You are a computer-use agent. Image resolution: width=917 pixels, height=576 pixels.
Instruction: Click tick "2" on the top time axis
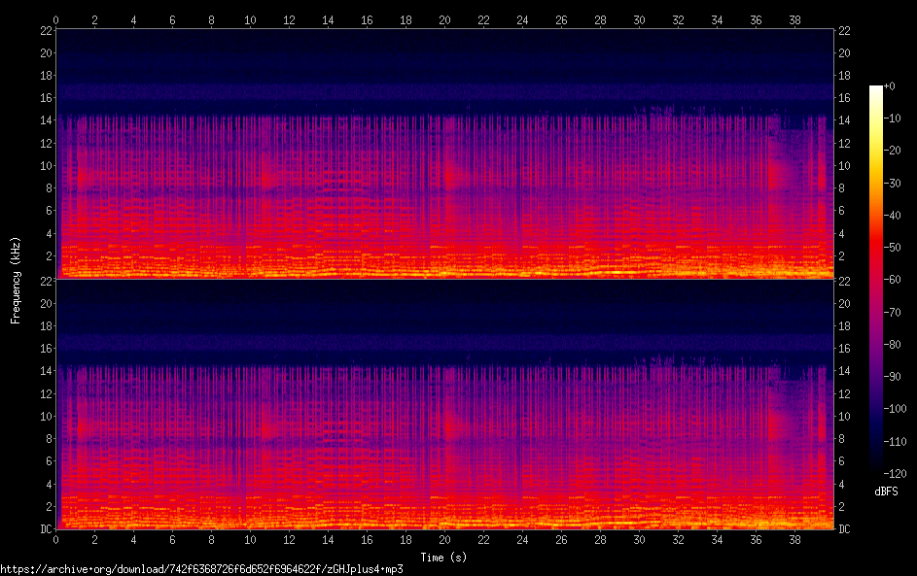coord(94,19)
